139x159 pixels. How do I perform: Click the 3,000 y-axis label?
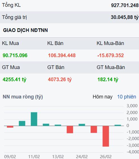132,106
